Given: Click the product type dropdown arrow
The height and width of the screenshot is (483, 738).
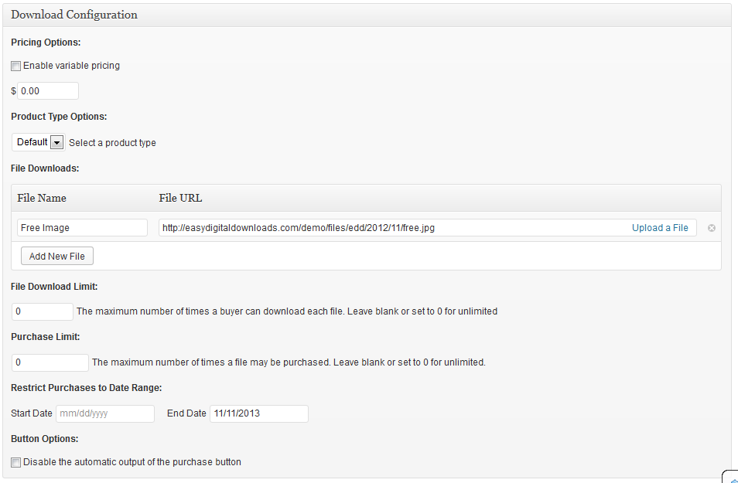Looking at the screenshot, I should click(56, 142).
